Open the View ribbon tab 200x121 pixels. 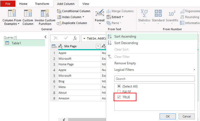pos(86,4)
